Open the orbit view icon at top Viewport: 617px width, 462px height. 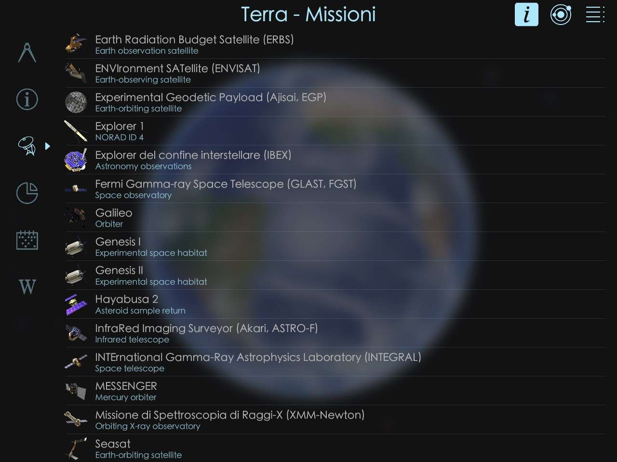click(x=561, y=15)
